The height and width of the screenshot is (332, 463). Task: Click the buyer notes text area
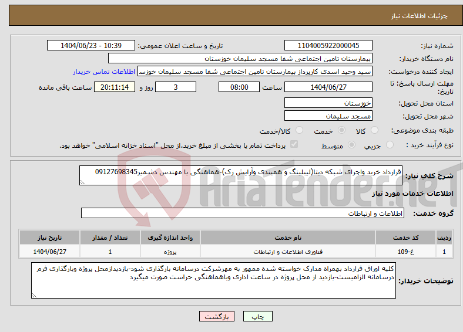coord(213,280)
